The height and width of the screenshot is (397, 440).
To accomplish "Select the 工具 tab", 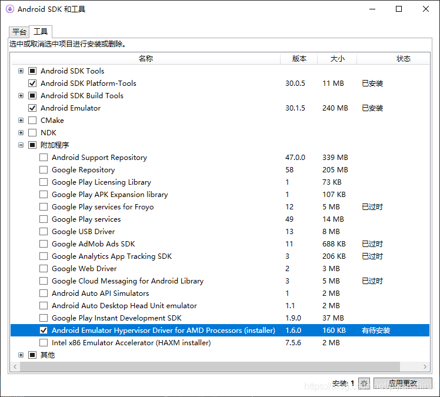I will click(41, 31).
